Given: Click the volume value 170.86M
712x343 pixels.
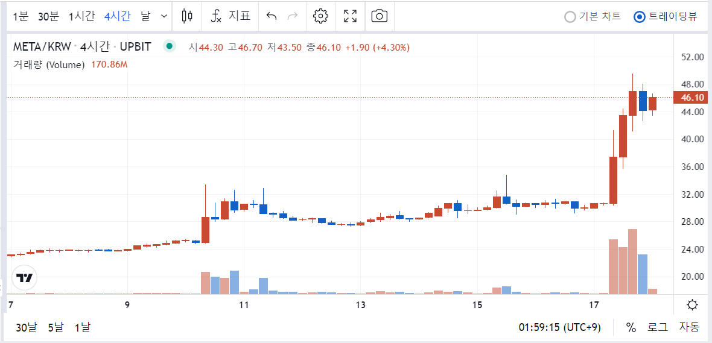Looking at the screenshot, I should [x=109, y=65].
